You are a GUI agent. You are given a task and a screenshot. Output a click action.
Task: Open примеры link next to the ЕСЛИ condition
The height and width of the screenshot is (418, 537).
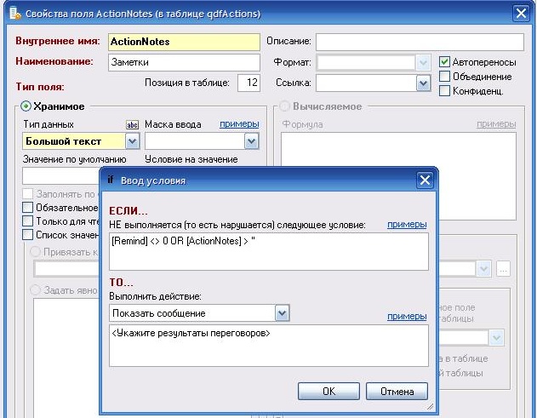(407, 224)
